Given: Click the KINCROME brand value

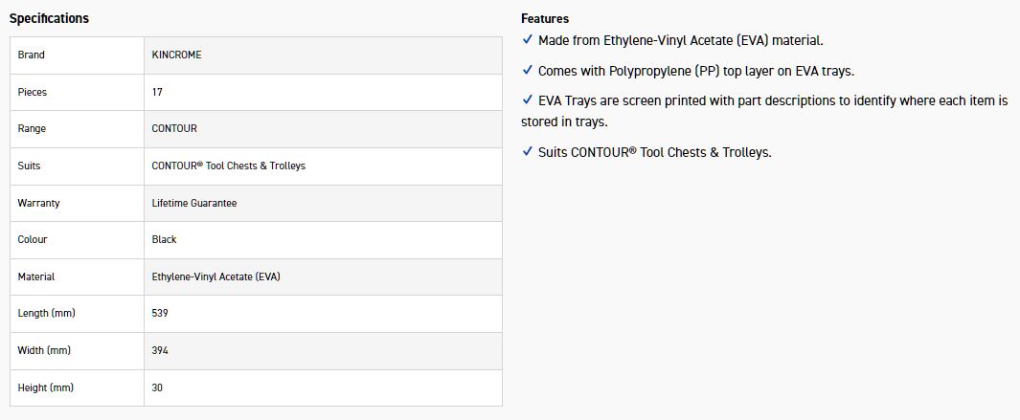Looking at the screenshot, I should tap(176, 55).
